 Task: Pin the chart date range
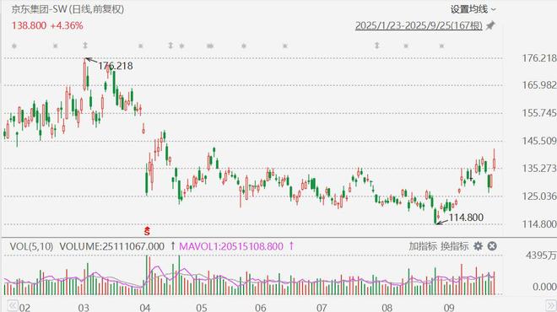[491, 25]
